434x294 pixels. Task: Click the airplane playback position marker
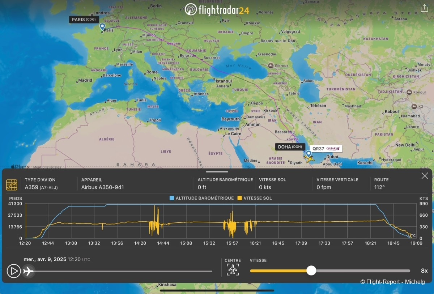click(28, 271)
